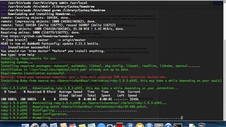This screenshot has height=127, width=226.
Task: Click 'Compressing objects: 100%' line
Action: coord(48,22)
